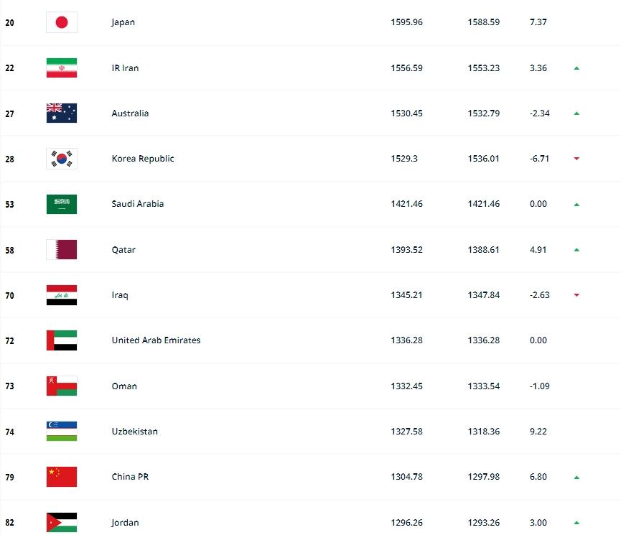621x535 pixels.
Task: Click the Uzbekistan flag icon
Action: [x=62, y=432]
